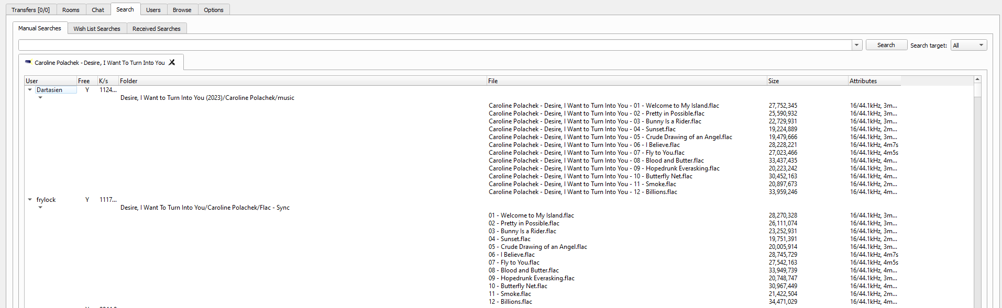Viewport: 1002px width, 308px height.
Task: Select frylock's '12 - Billions.flac'
Action: pos(510,302)
